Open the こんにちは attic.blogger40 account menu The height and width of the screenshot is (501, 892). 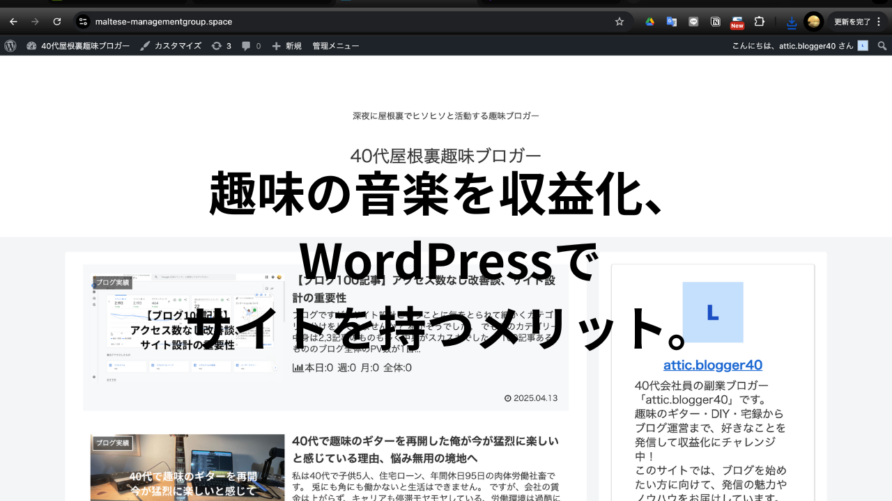coord(800,46)
